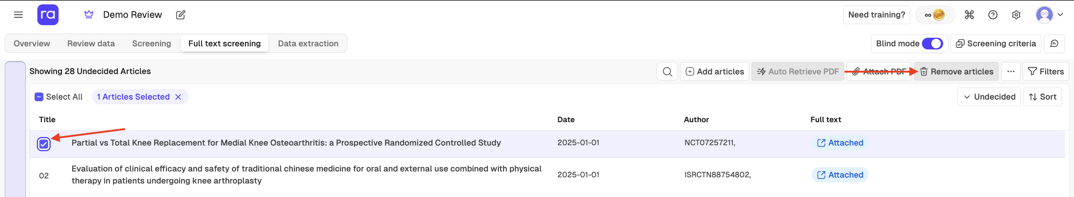Screen dimensions: 1074x197
Task: Open the comments chat bubble icon
Action: pyautogui.click(x=1054, y=44)
